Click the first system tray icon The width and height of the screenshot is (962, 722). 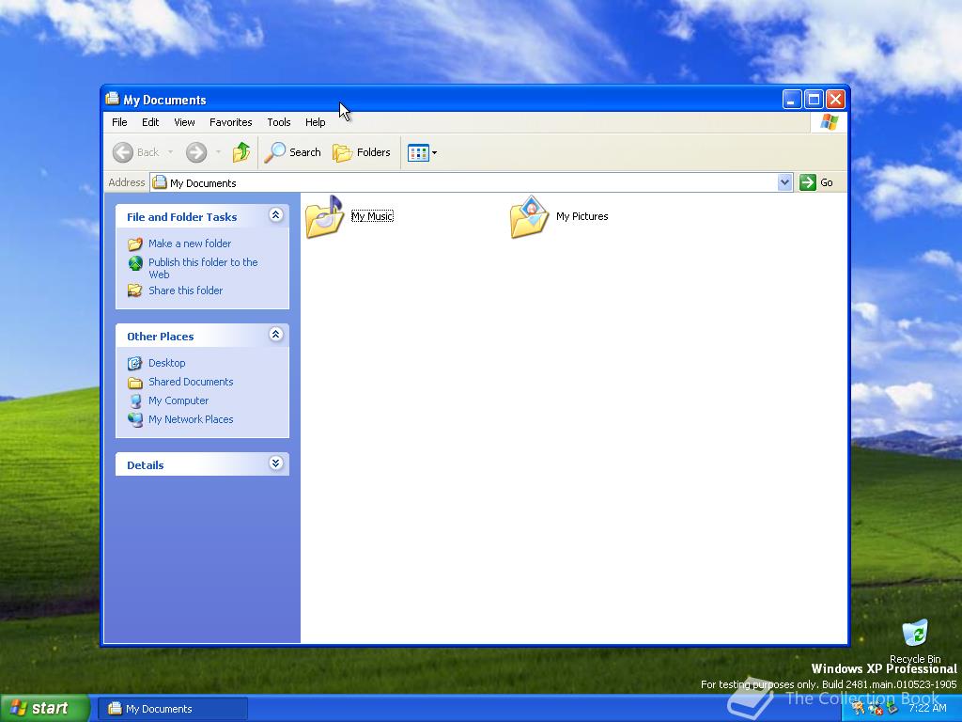click(859, 708)
